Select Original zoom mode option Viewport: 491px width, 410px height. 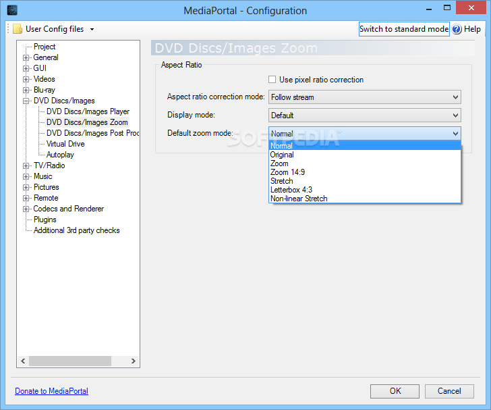(365, 155)
